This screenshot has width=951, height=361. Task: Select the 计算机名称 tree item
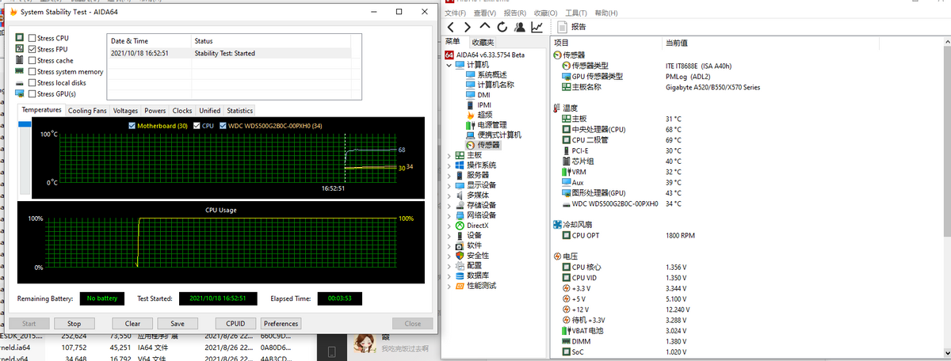pos(495,85)
